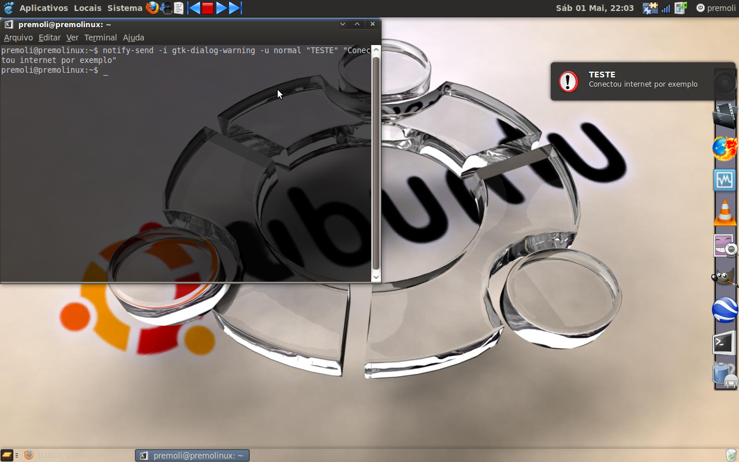Open the Arquivo menu in terminal
The height and width of the screenshot is (462, 739).
click(18, 38)
